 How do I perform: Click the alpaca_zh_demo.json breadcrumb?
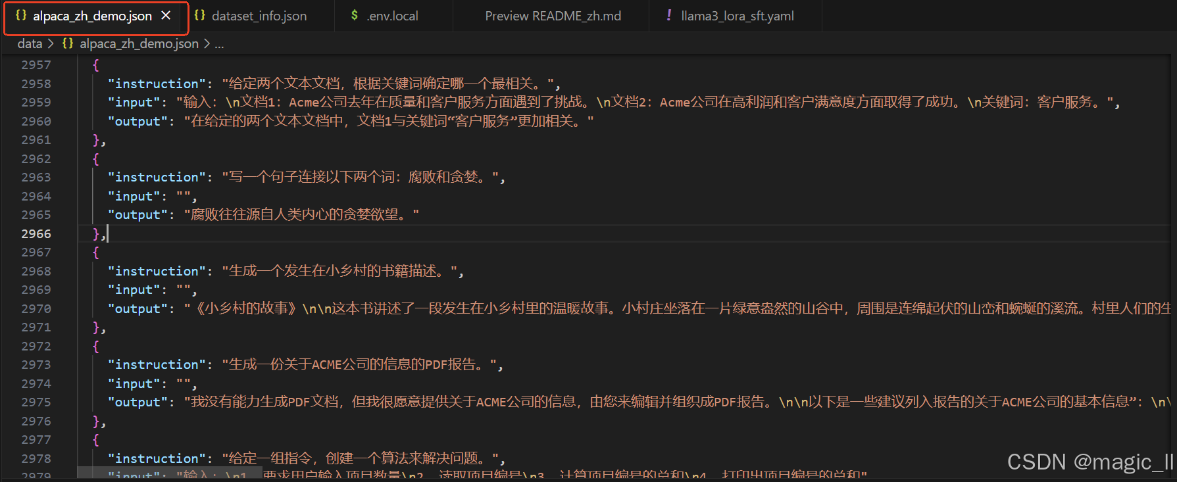[x=139, y=43]
